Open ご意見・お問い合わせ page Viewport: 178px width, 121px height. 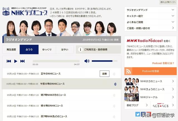[150, 28]
